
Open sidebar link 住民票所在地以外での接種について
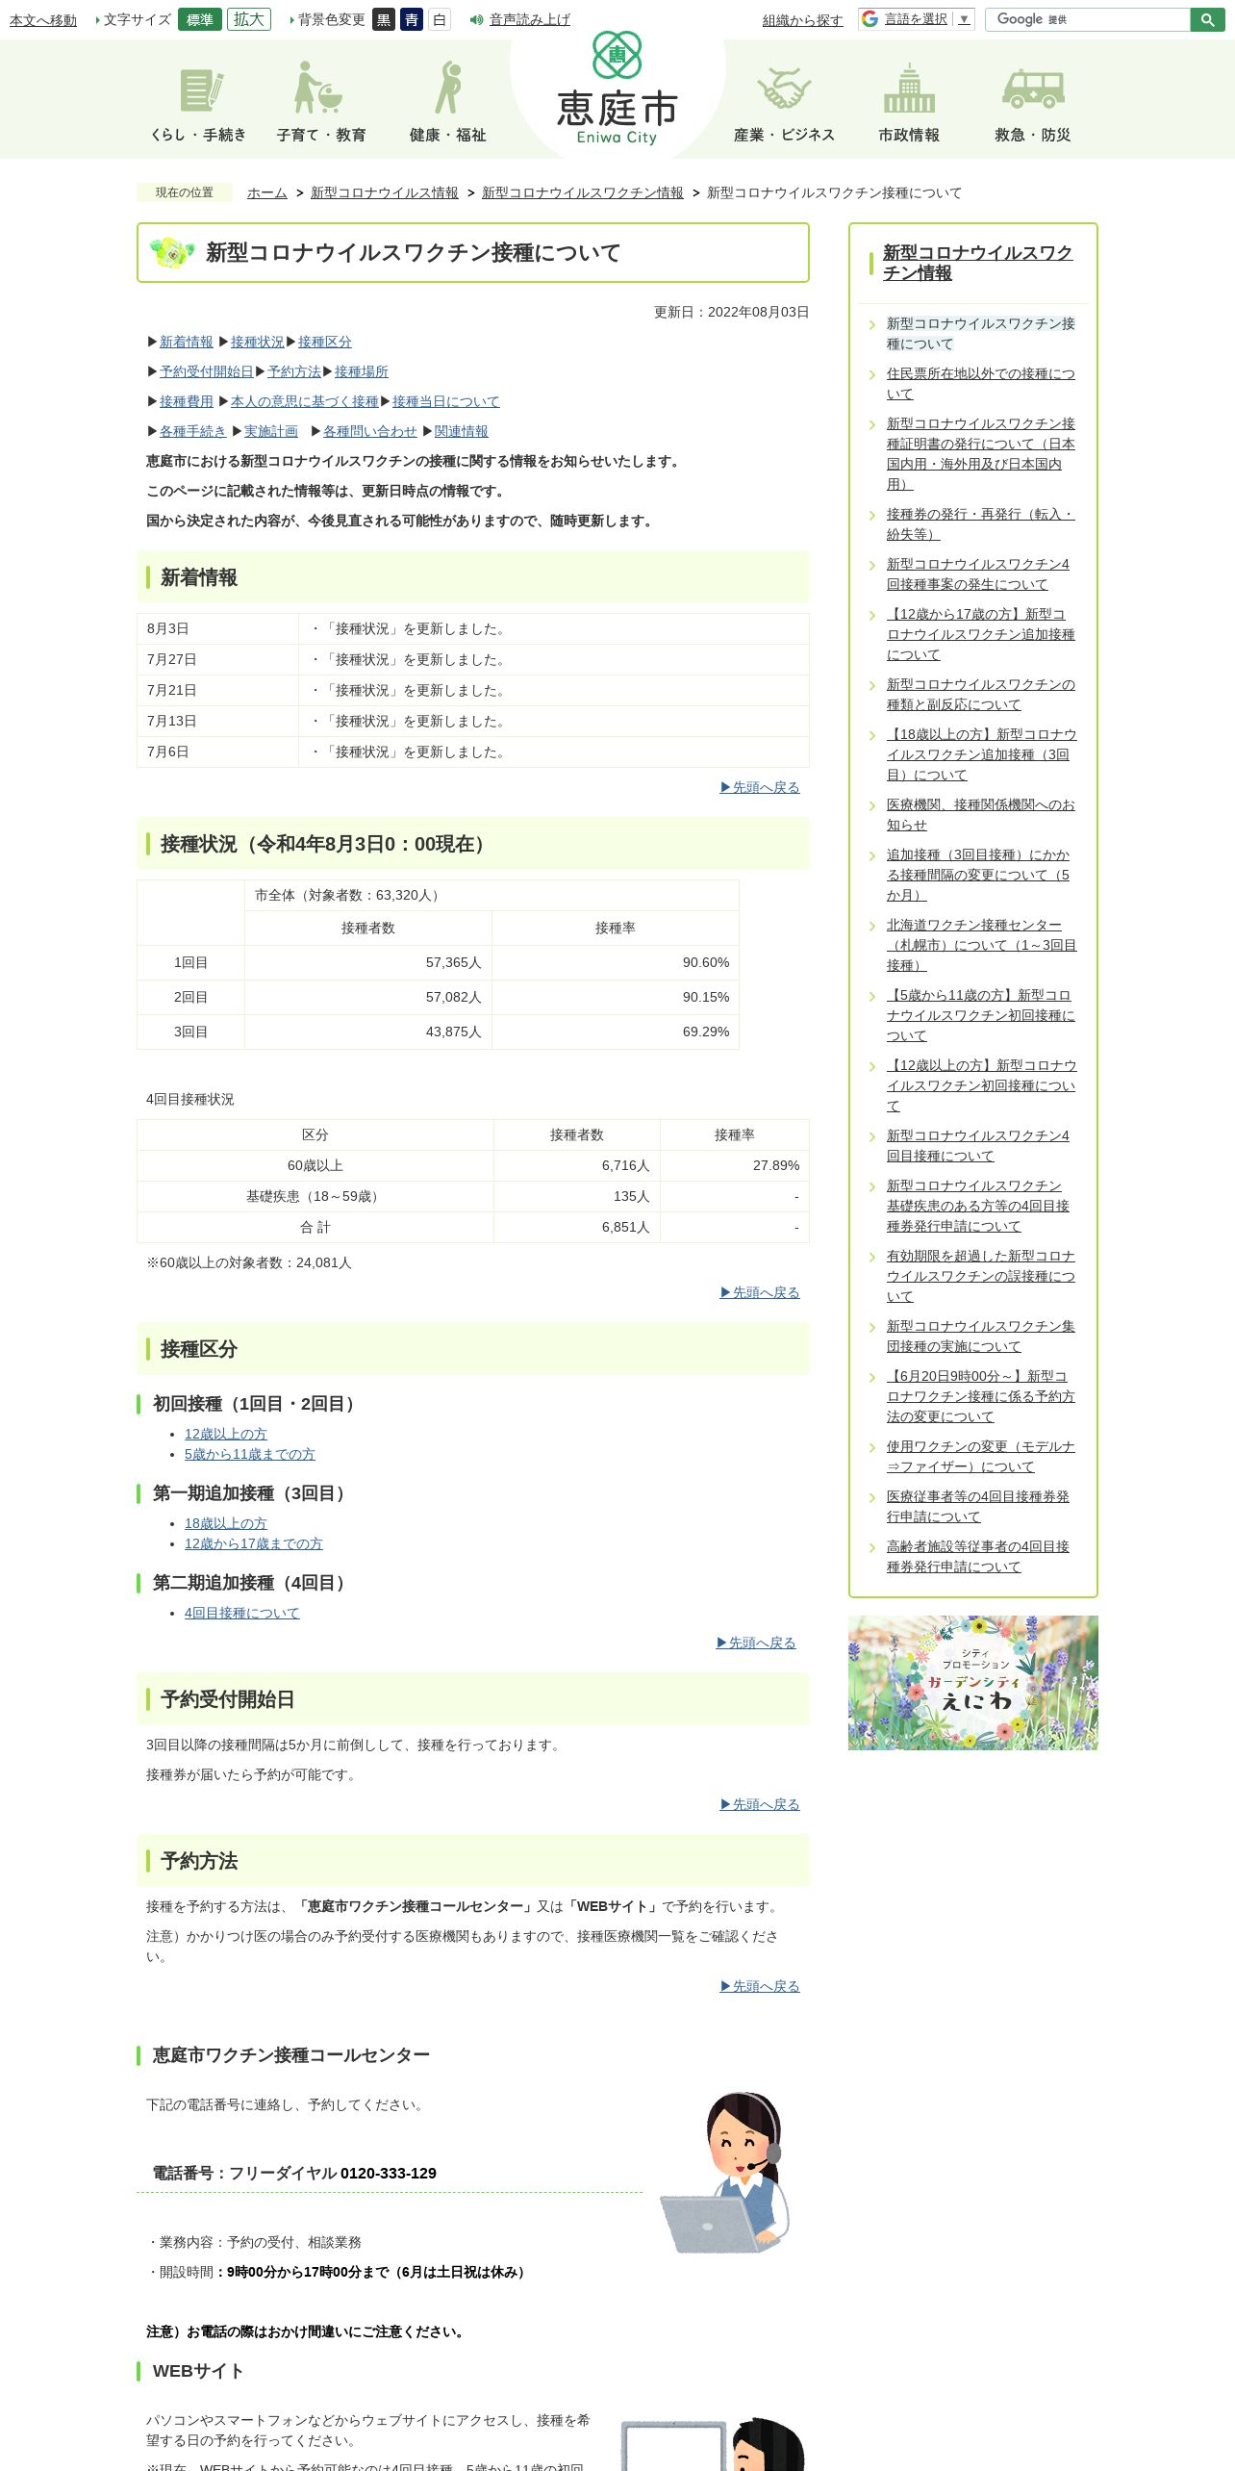(981, 384)
